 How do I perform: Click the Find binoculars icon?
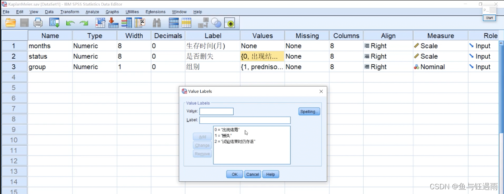click(157, 23)
